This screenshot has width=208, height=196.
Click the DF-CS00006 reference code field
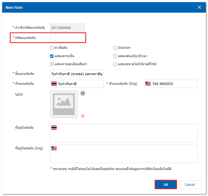tap(67, 28)
